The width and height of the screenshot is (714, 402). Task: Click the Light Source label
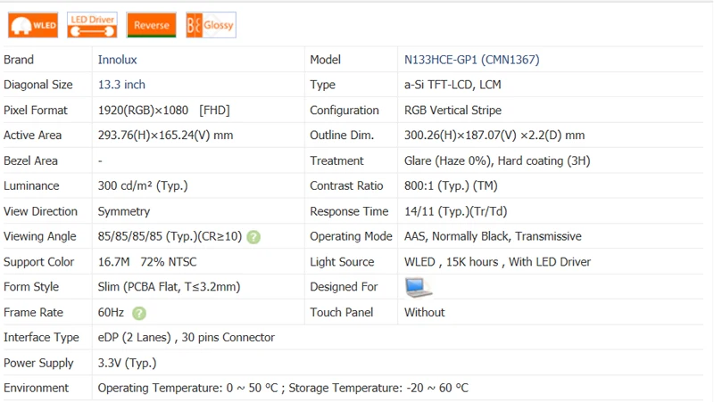click(x=342, y=262)
